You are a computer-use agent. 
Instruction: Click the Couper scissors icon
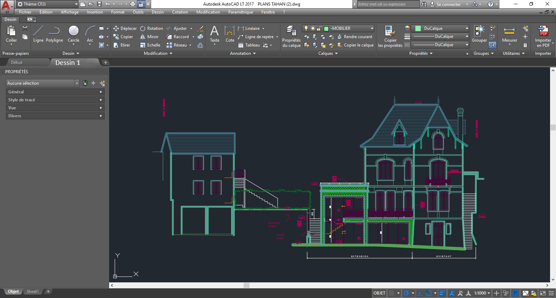pos(25,28)
